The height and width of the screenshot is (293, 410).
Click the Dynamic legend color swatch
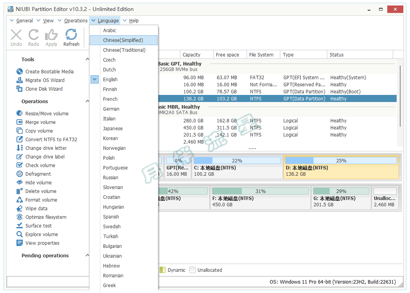(x=162, y=270)
